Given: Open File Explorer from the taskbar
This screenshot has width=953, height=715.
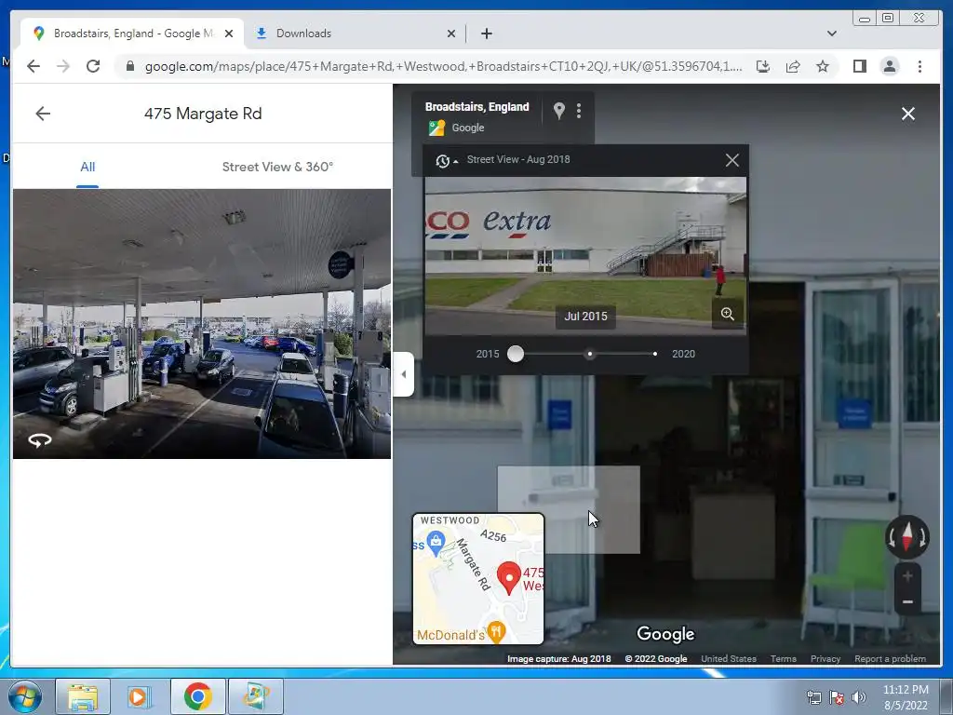Looking at the screenshot, I should click(83, 696).
